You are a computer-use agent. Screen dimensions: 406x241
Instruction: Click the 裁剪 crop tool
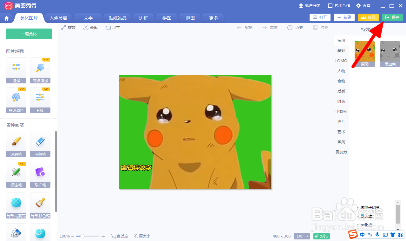[91, 28]
